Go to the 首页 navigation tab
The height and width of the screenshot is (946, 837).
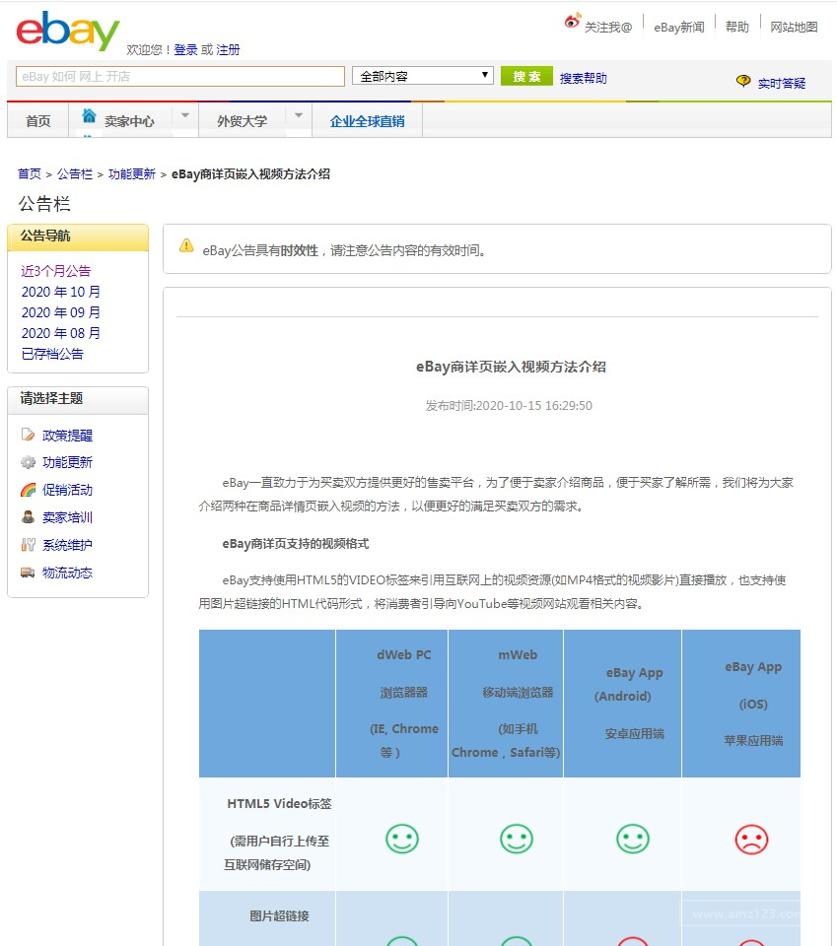tap(38, 121)
